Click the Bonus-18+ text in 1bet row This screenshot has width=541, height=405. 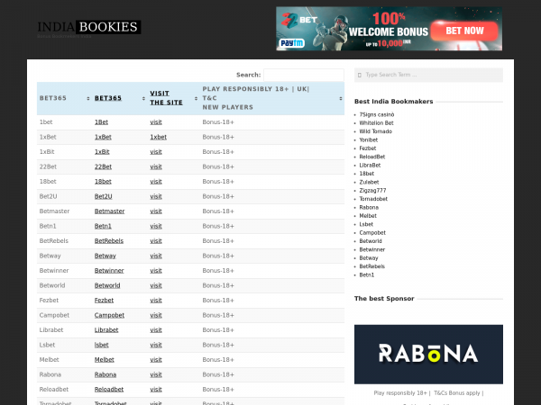(218, 121)
